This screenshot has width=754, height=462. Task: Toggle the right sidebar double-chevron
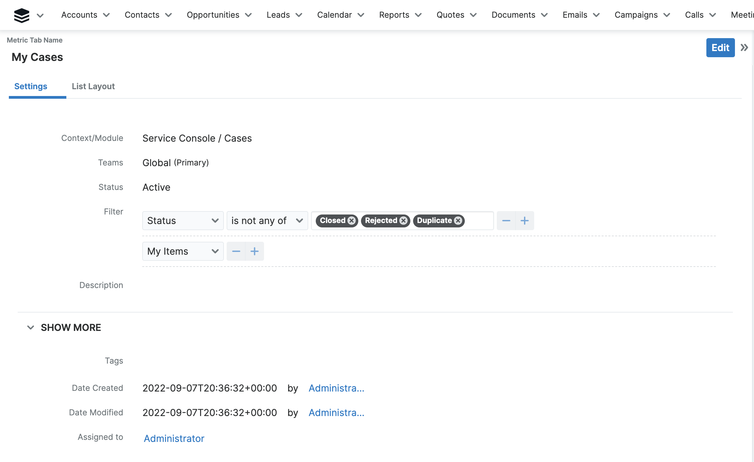[744, 48]
